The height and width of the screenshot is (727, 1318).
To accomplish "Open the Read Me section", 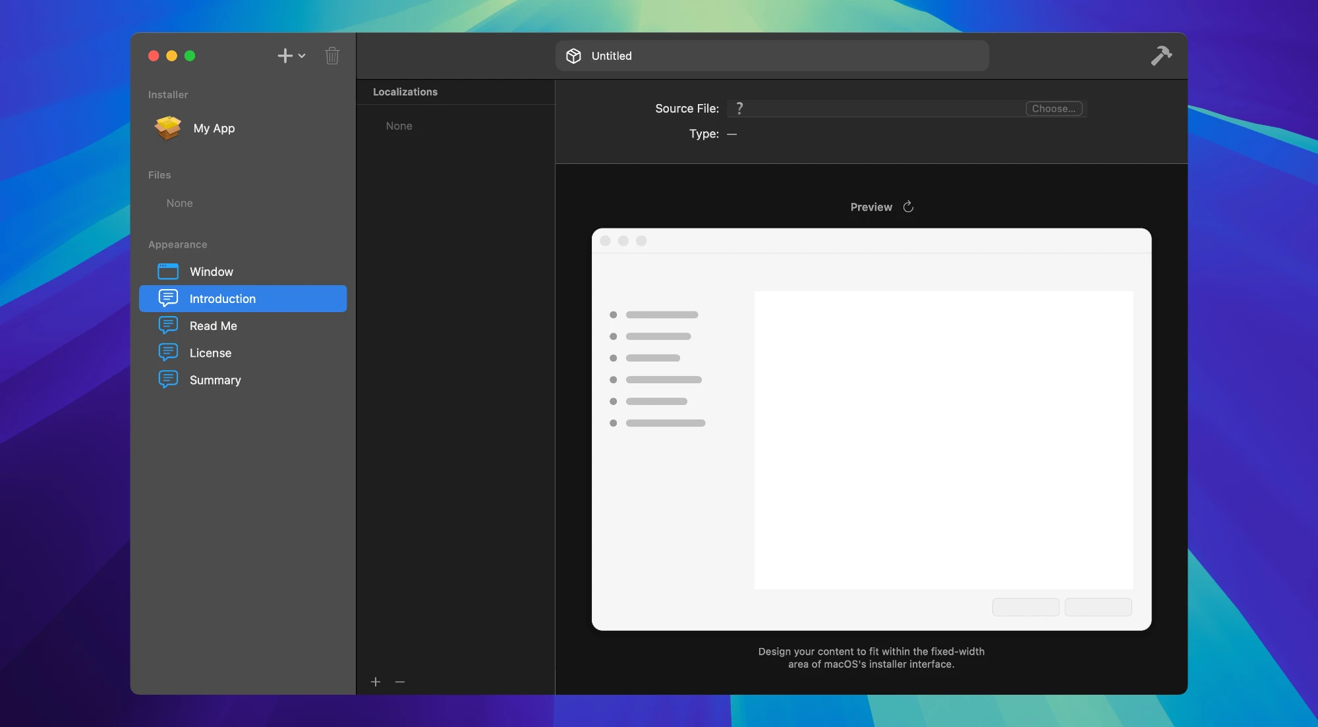I will click(x=213, y=326).
